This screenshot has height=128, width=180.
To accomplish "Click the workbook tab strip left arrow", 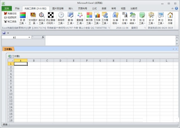I will point(173,49).
